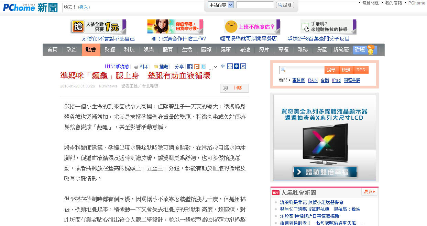427x226 pixels.
Task: Open the 新流感 nav tab
Action: [341, 50]
